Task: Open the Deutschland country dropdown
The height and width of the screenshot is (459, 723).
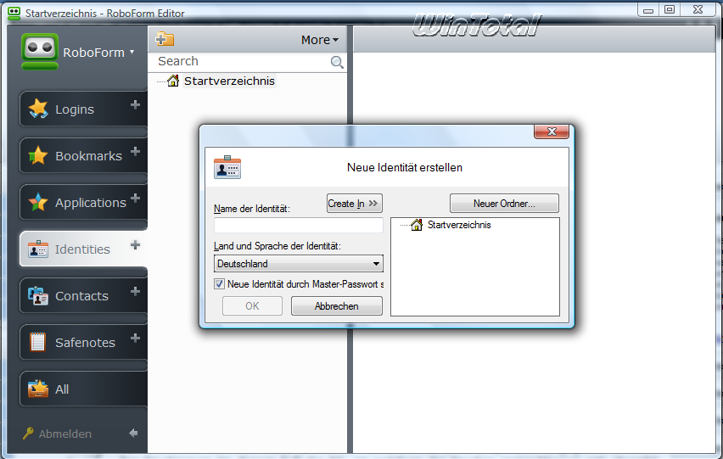Action: [x=299, y=264]
